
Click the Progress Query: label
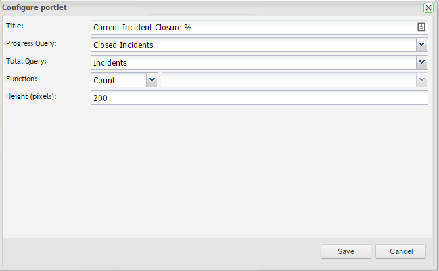31,43
